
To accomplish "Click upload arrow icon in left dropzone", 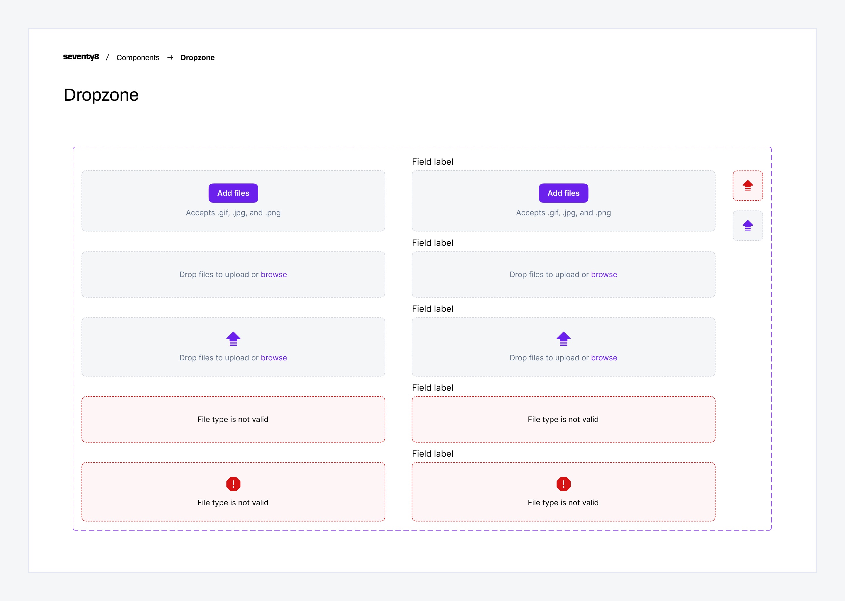I will [x=233, y=338].
